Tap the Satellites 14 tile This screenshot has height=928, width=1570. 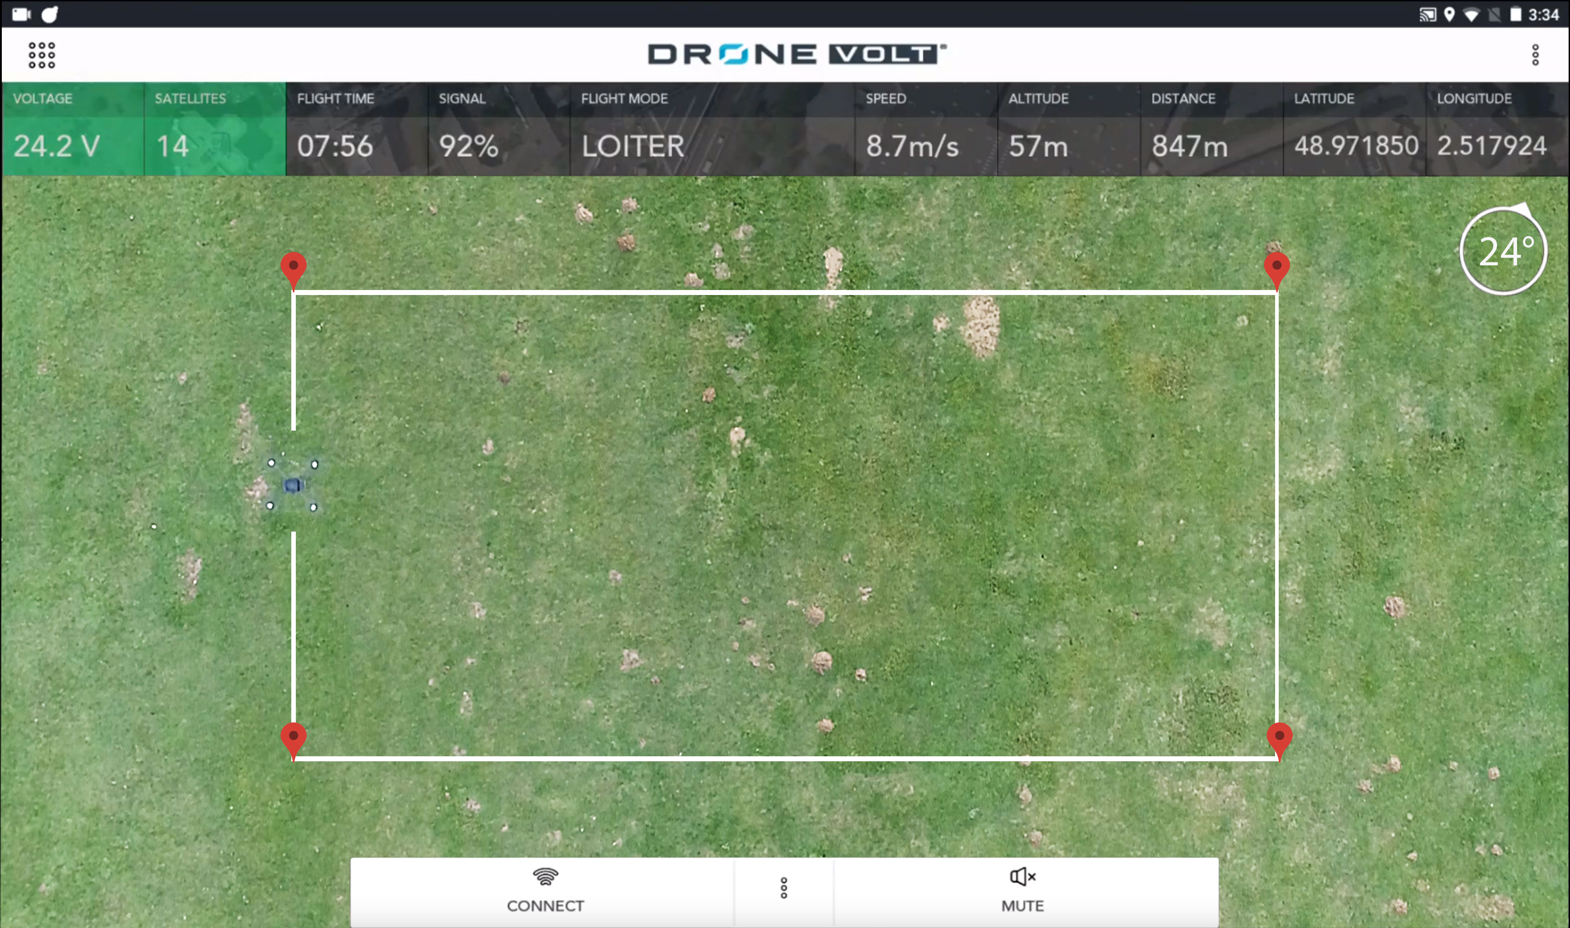pos(215,129)
